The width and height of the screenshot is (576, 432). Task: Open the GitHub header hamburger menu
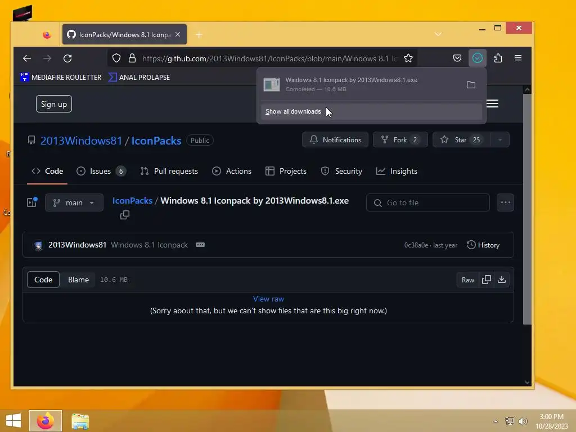click(x=492, y=104)
